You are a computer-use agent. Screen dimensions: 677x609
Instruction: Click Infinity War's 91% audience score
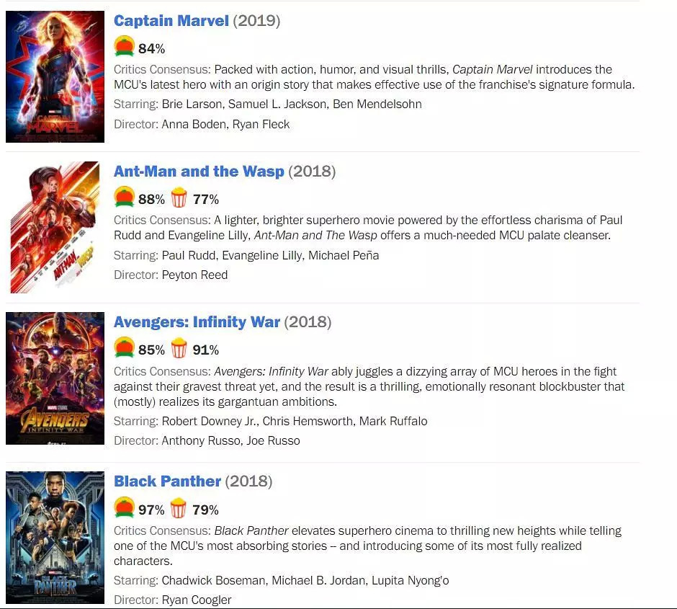click(206, 350)
